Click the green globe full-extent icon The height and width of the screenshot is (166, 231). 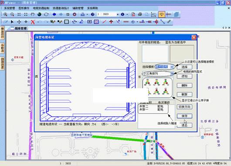click(x=39, y=14)
